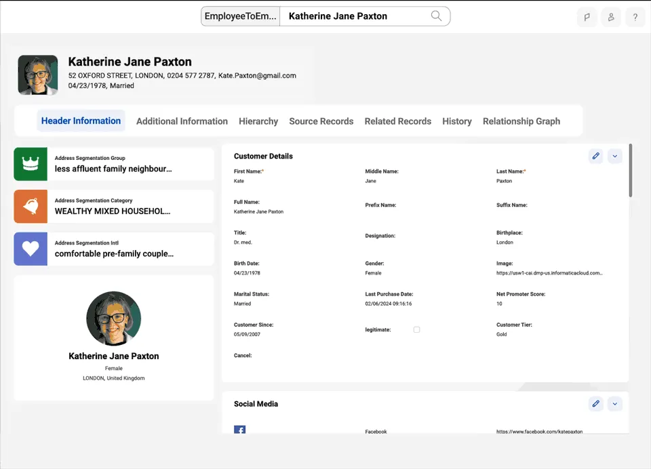Collapse the Social Media section chevron
Image resolution: width=651 pixels, height=469 pixels.
(x=614, y=404)
